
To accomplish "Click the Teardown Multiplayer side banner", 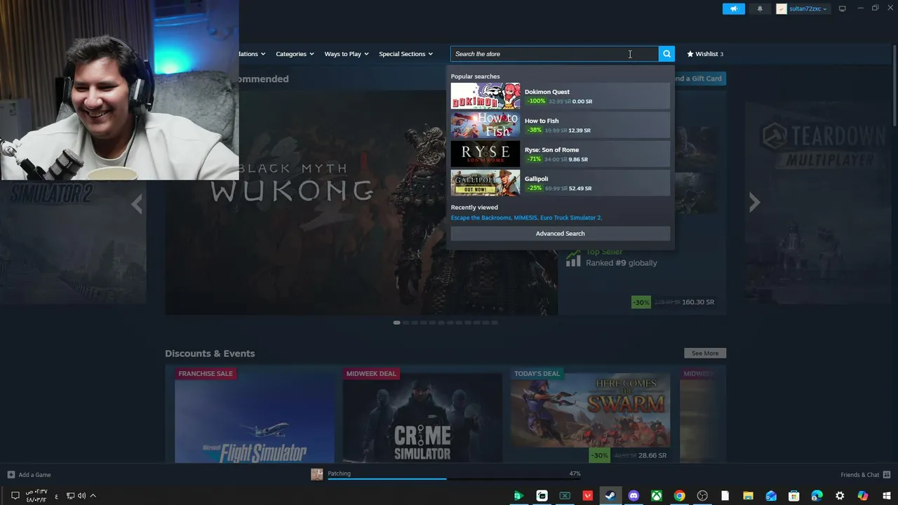I will point(818,203).
